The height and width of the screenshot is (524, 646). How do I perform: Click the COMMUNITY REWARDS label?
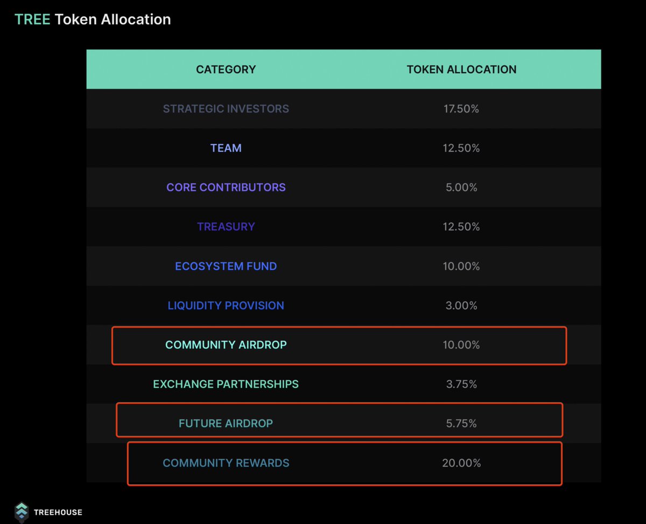(x=226, y=463)
